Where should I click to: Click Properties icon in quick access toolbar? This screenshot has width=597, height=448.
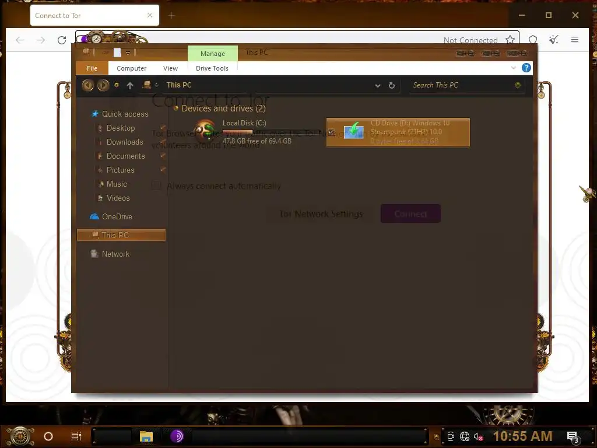coord(106,52)
